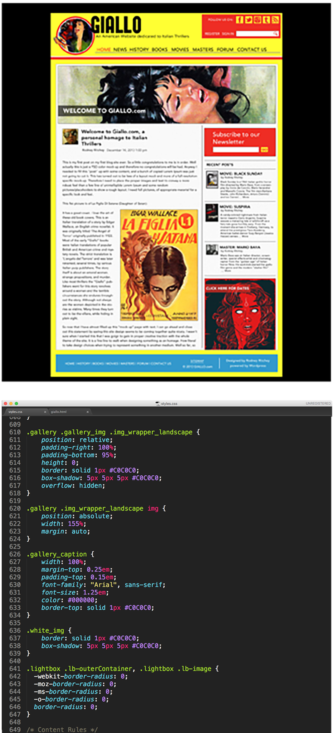Open the CONTACT US navigation link
Viewport: 334px width, 733px height.
[x=252, y=49]
